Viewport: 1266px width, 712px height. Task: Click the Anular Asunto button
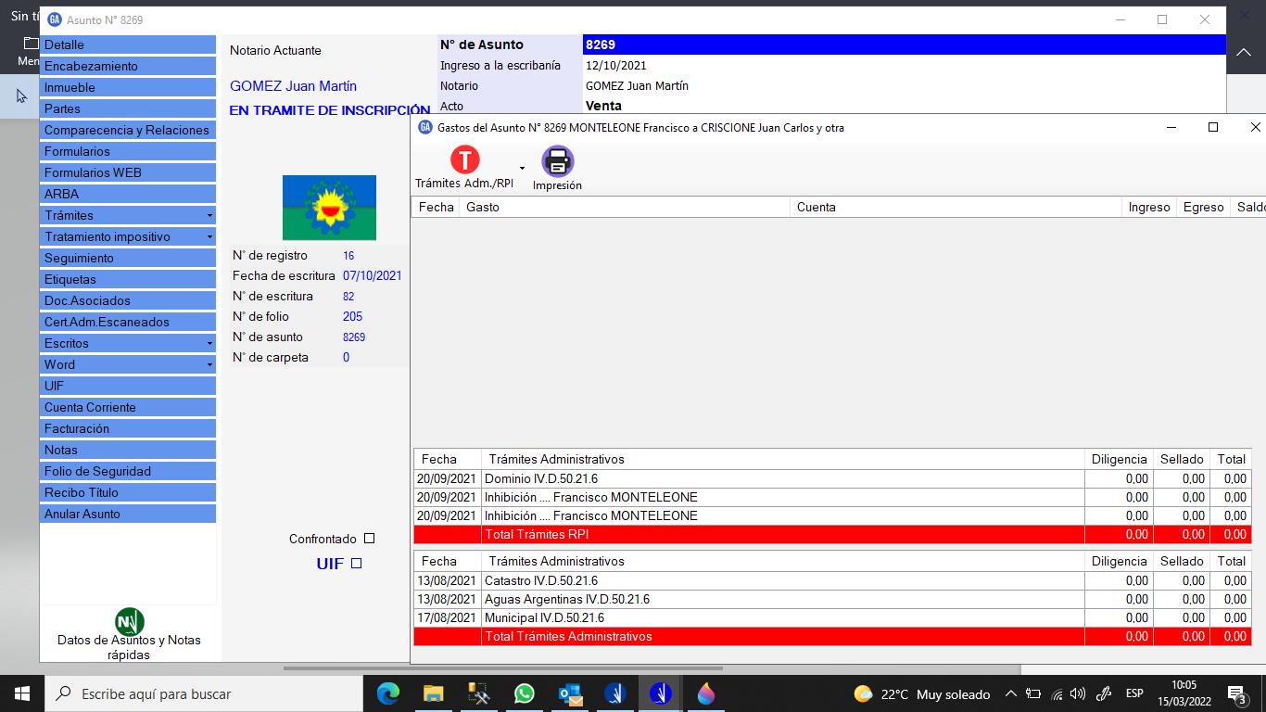pos(127,515)
